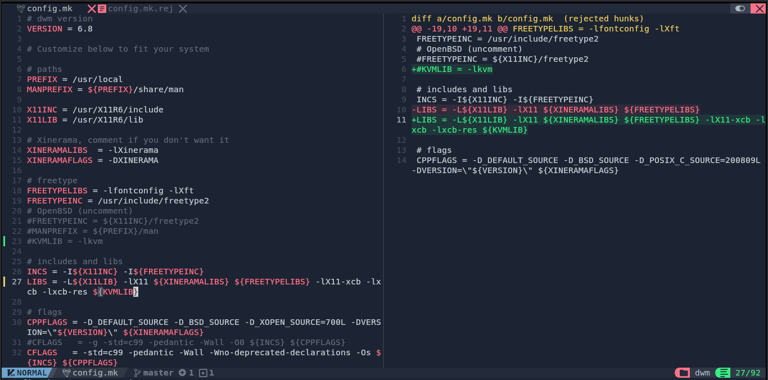Screen dimensions: 768x380
Task: Click the @@ -19,10 +19,11 @@ hunk header
Action: coord(545,29)
